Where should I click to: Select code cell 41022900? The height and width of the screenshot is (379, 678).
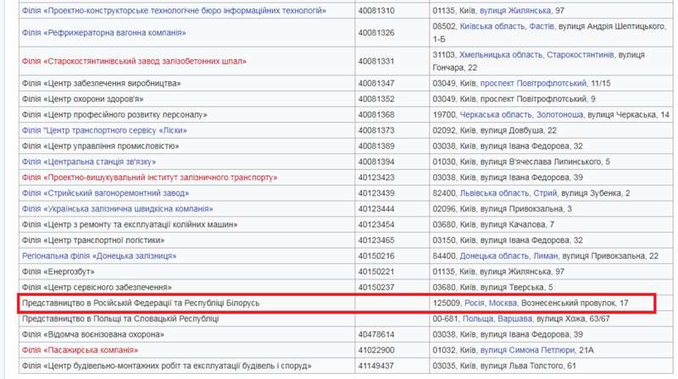coord(376,349)
